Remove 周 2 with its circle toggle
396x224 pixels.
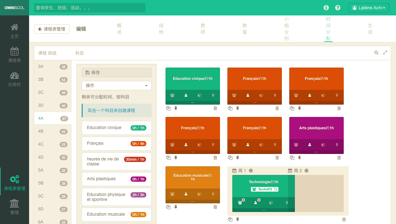click(x=307, y=171)
